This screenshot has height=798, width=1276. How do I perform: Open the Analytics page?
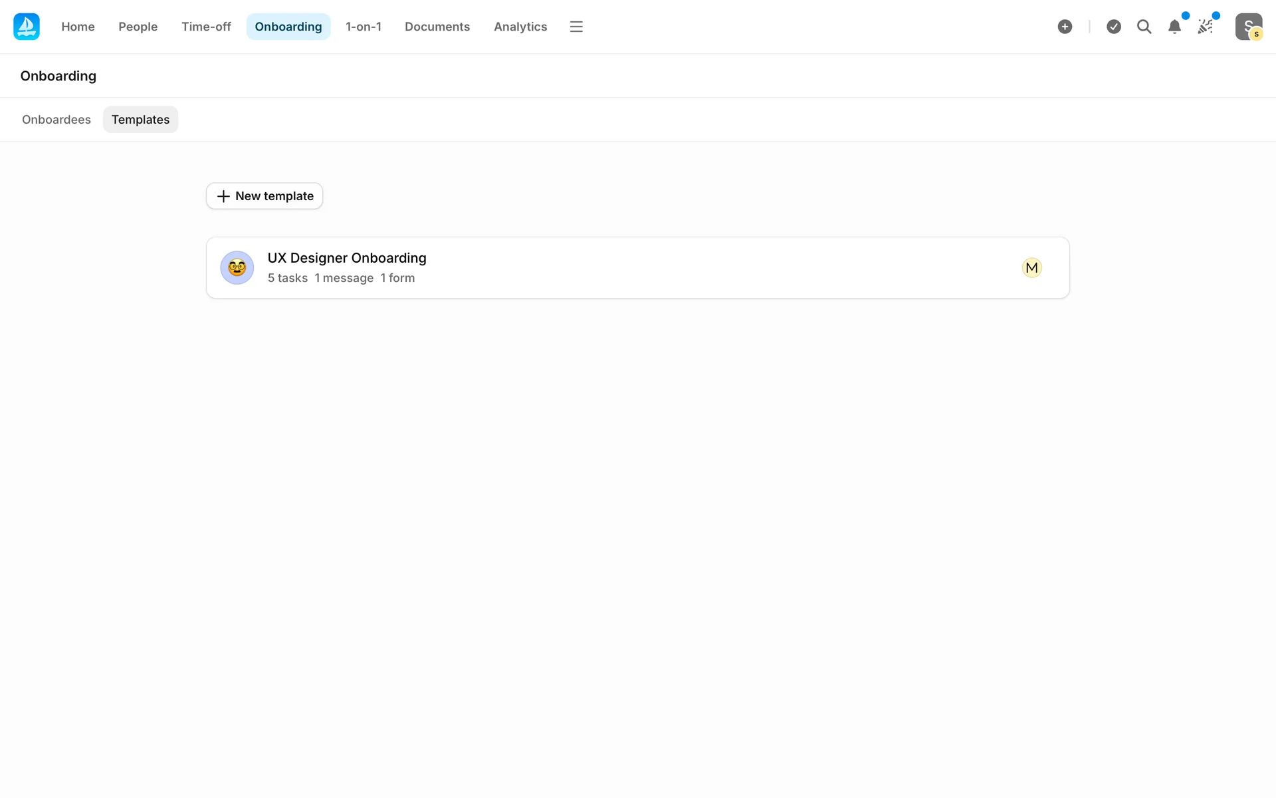click(520, 27)
